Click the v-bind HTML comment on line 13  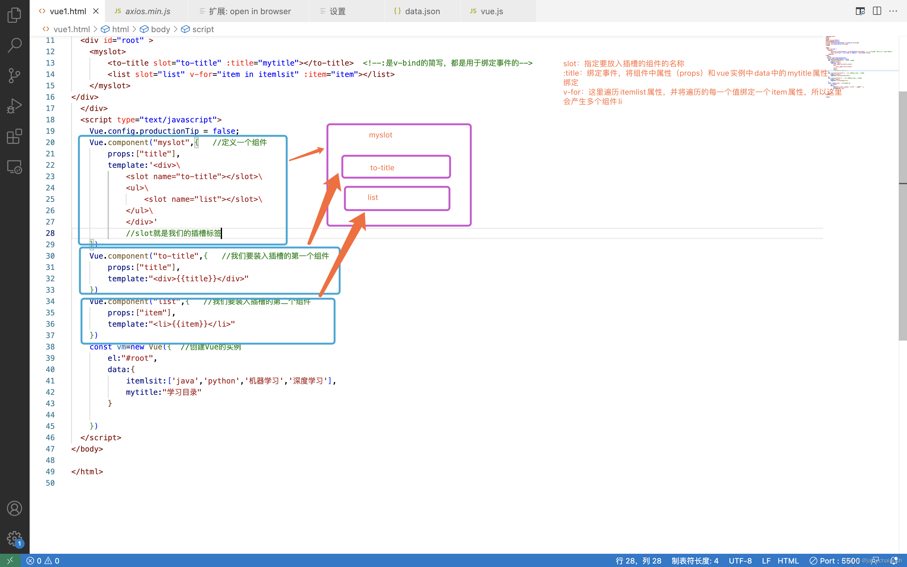pos(448,63)
